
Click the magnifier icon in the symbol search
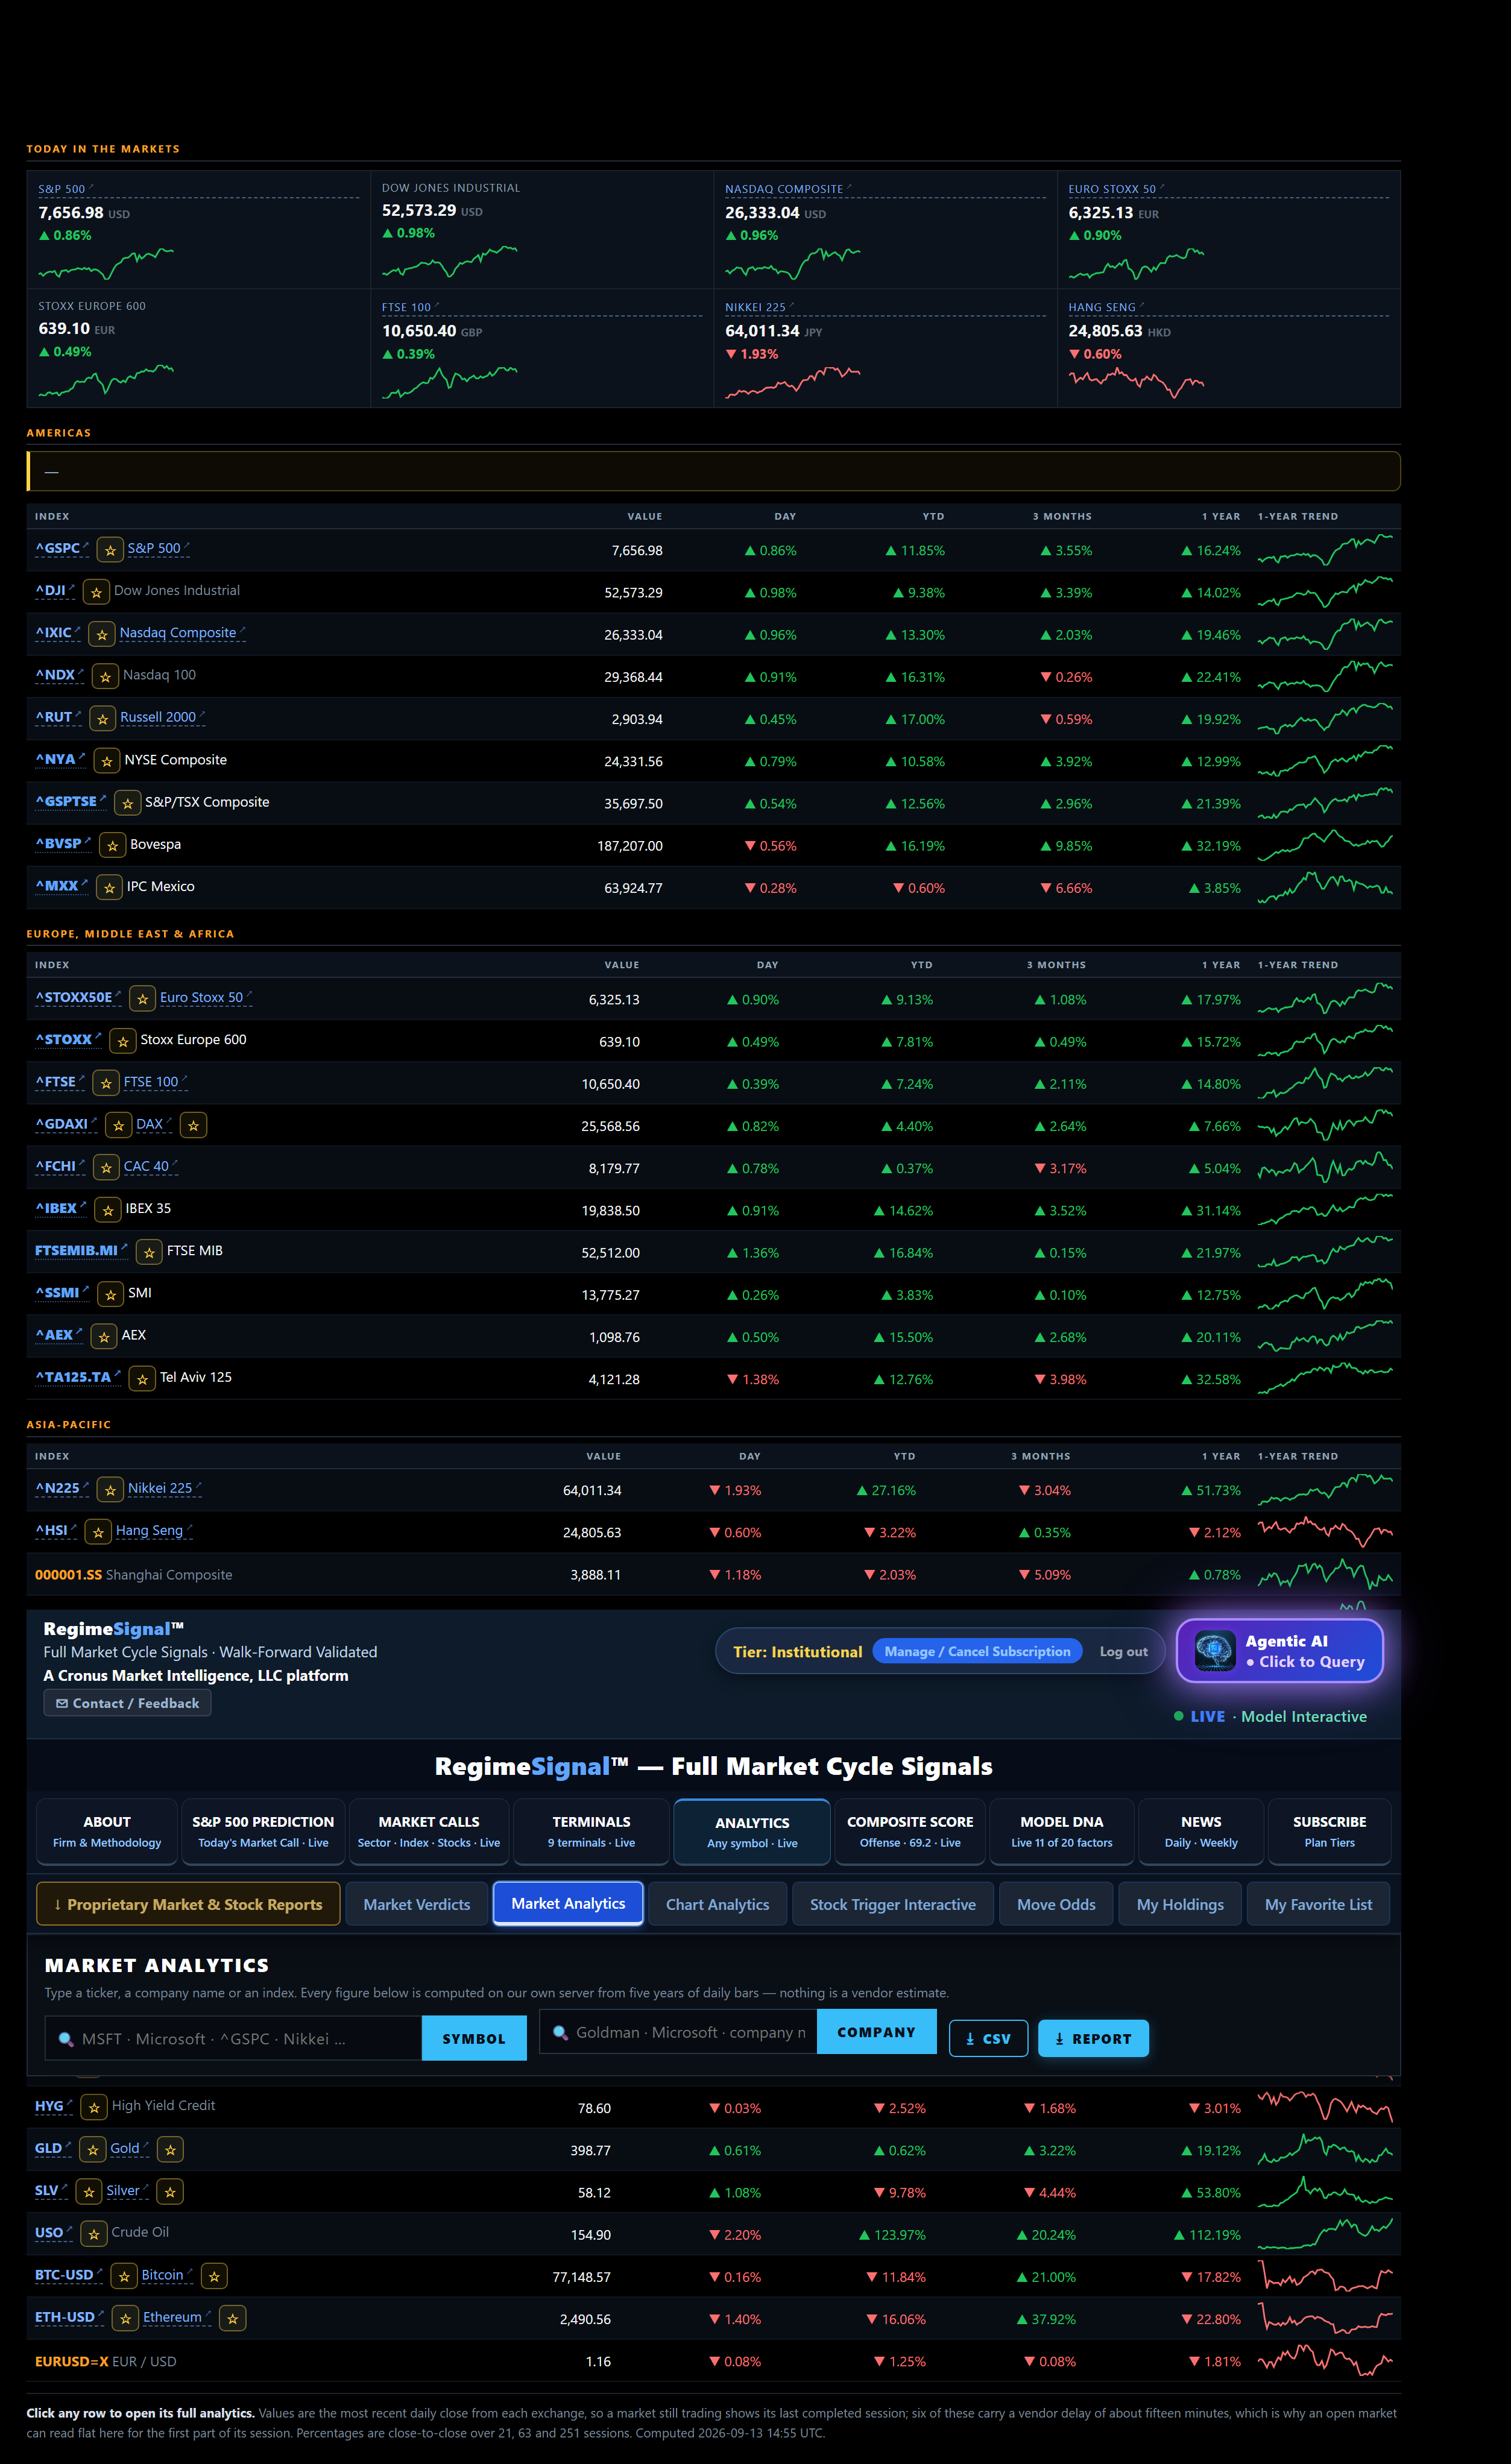click(x=66, y=2038)
